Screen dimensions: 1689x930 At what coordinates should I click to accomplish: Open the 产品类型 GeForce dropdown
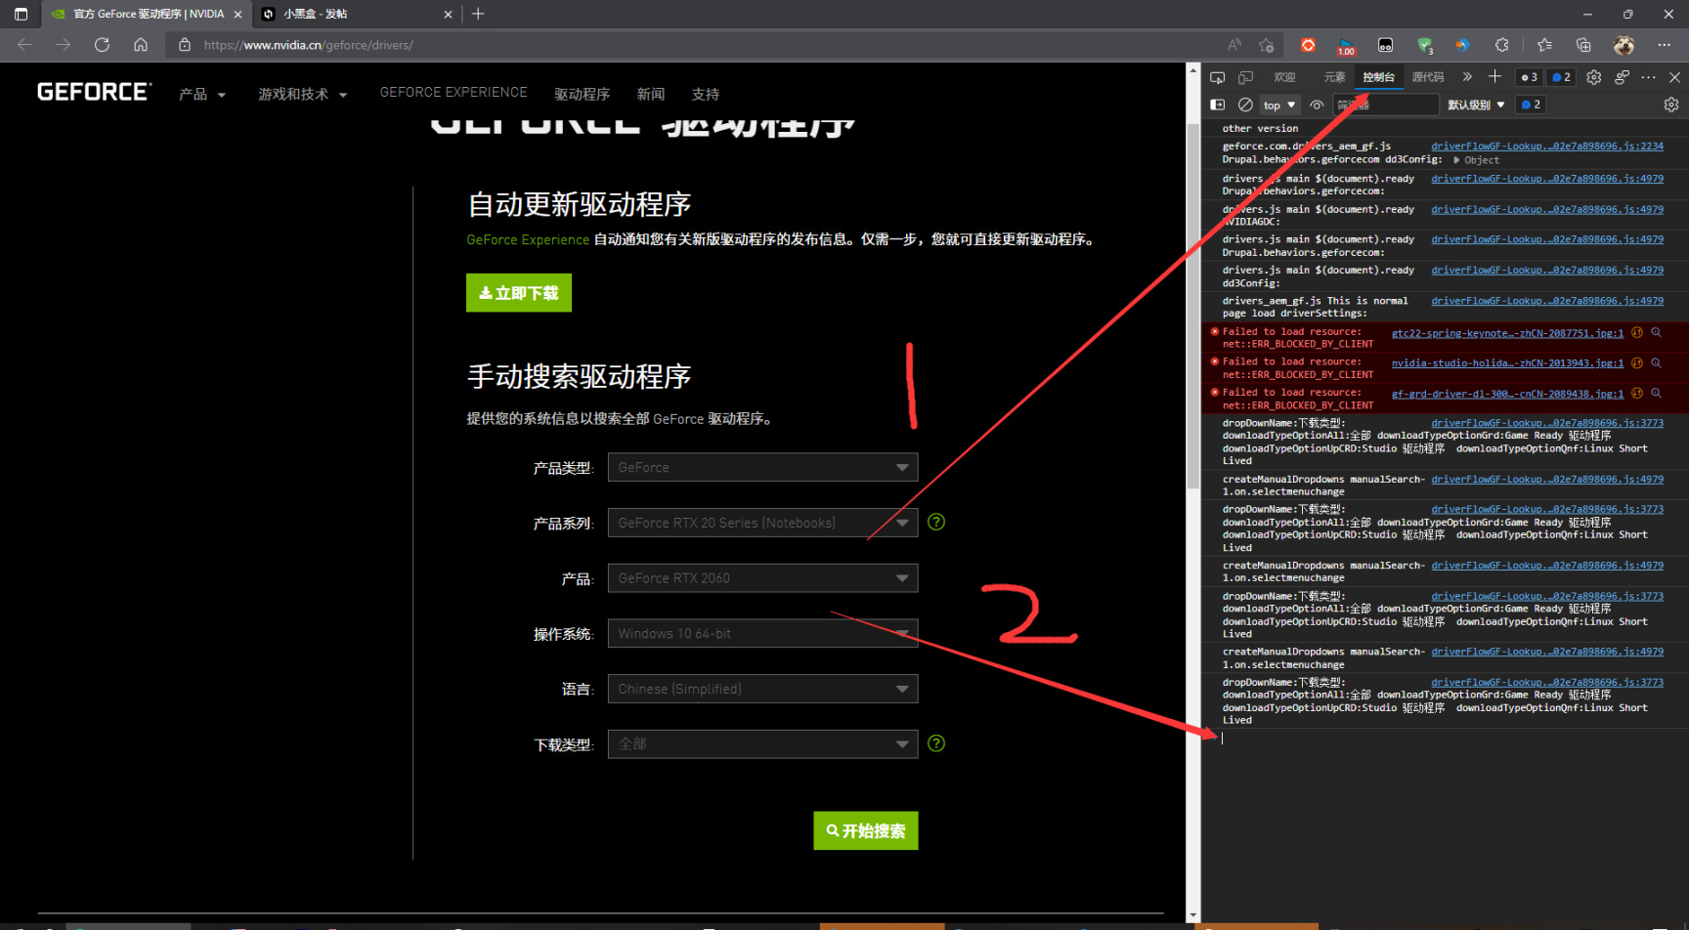[x=762, y=467]
